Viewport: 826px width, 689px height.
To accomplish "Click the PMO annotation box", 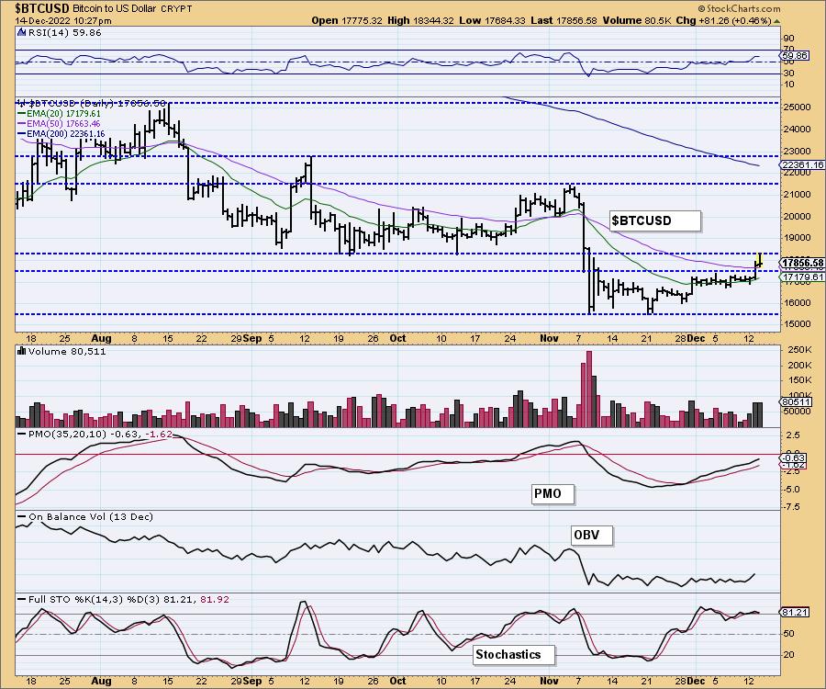I will [553, 494].
